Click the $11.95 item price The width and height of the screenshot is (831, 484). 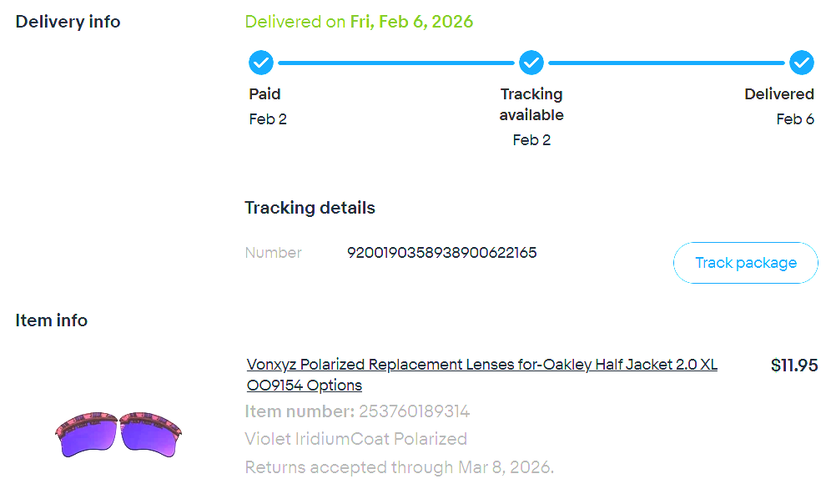pos(793,366)
